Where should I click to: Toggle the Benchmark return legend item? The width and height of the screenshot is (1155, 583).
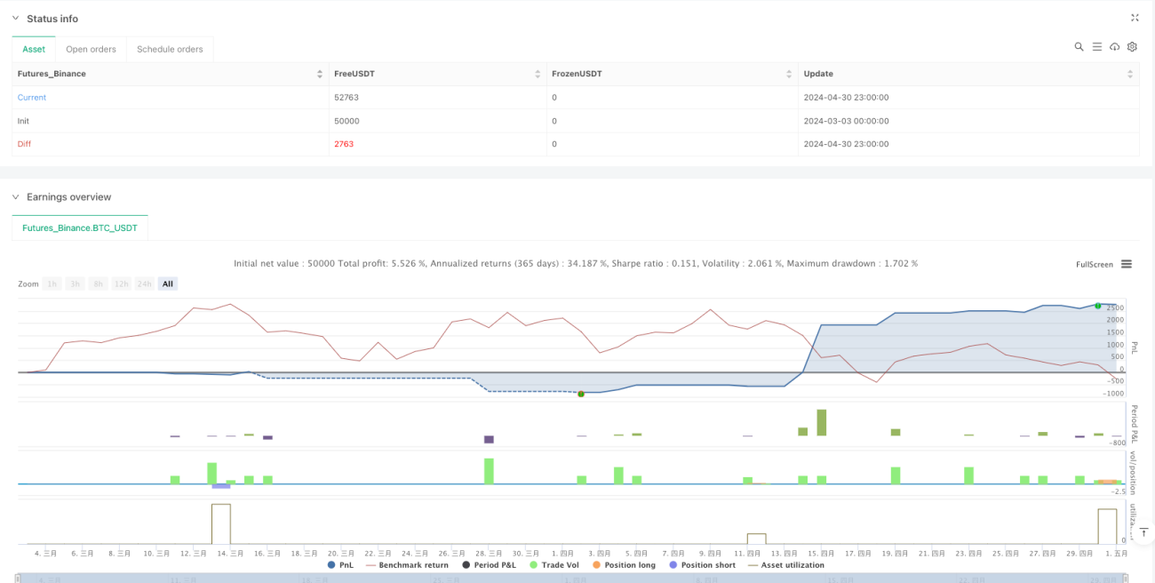click(407, 564)
